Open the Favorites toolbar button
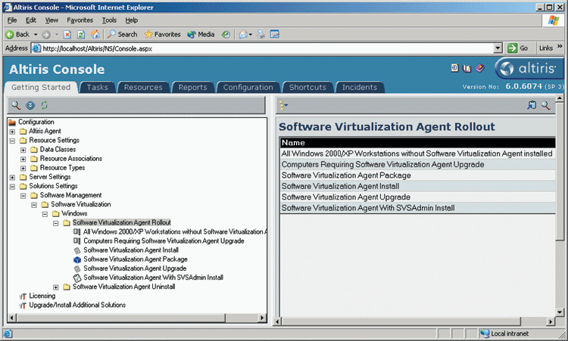This screenshot has width=568, height=341. [x=162, y=34]
